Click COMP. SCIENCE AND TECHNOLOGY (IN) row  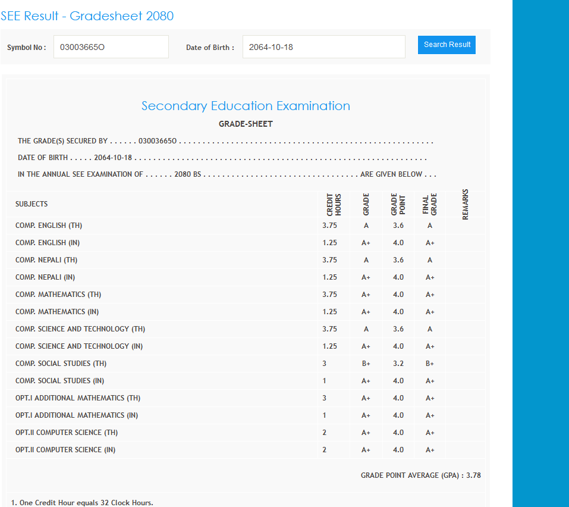click(x=79, y=346)
